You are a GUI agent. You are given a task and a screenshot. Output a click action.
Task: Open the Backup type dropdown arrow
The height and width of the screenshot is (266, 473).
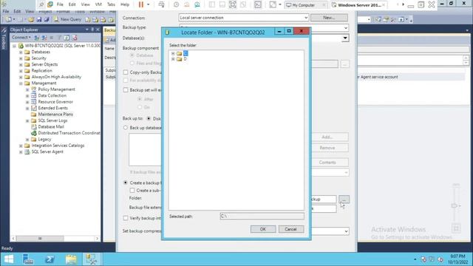click(x=345, y=28)
